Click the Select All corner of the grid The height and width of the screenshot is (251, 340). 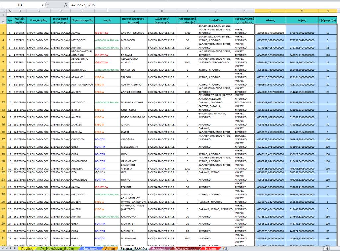(x=3, y=11)
